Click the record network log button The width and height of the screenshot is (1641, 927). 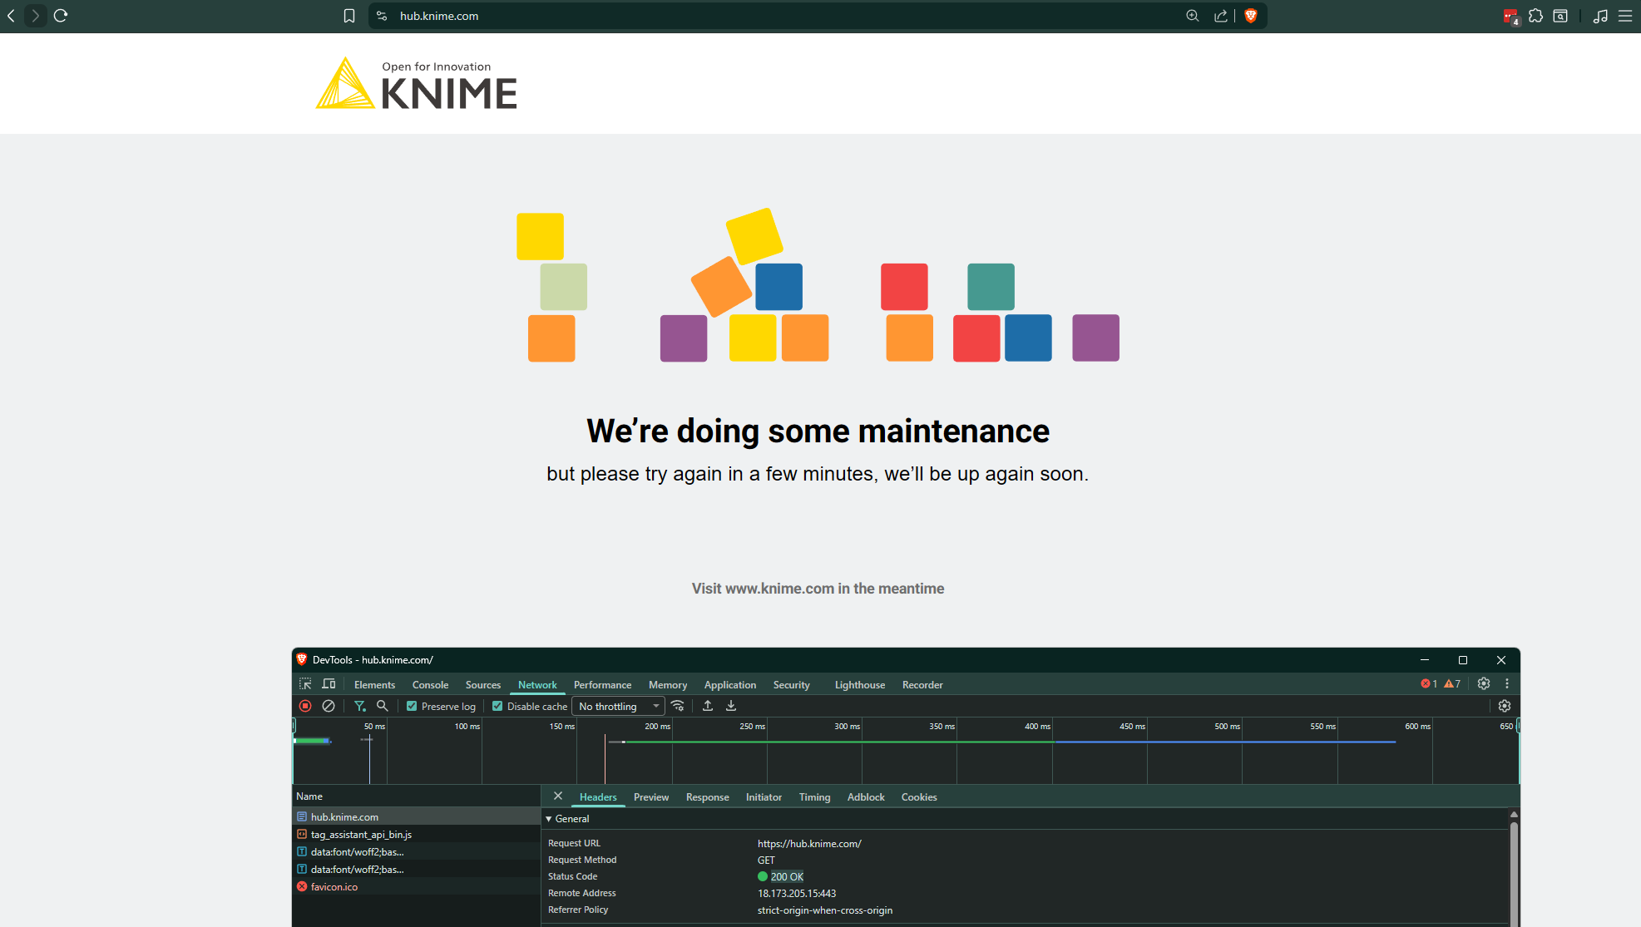[305, 706]
